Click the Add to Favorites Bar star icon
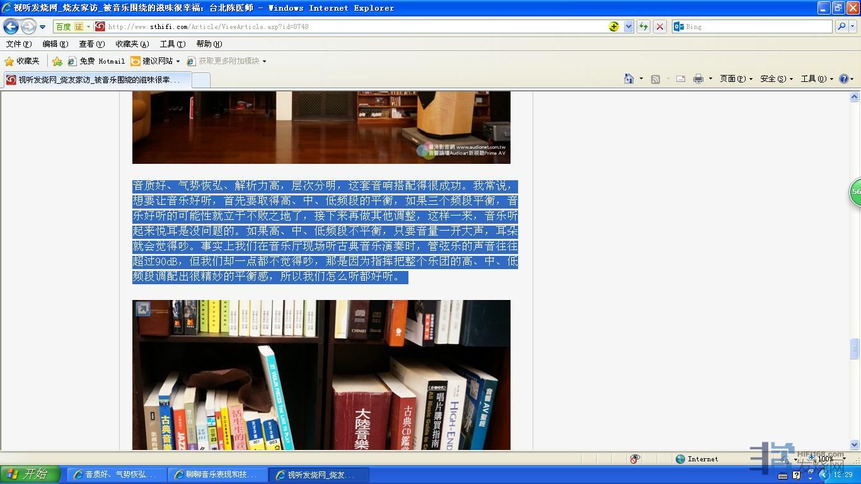861x484 pixels. pos(57,61)
